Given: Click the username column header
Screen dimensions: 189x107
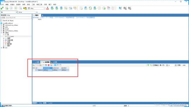Looking at the screenshot, I should pyautogui.click(x=48, y=68).
